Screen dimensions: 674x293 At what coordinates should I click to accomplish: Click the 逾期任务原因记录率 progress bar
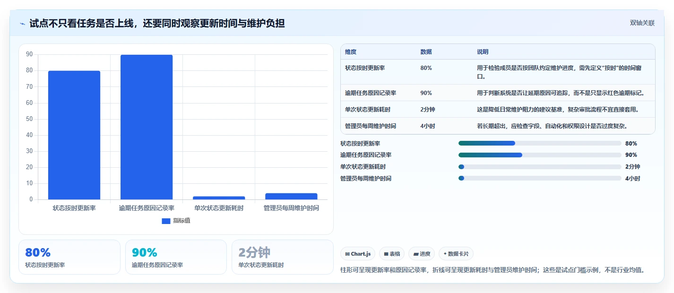click(x=540, y=155)
